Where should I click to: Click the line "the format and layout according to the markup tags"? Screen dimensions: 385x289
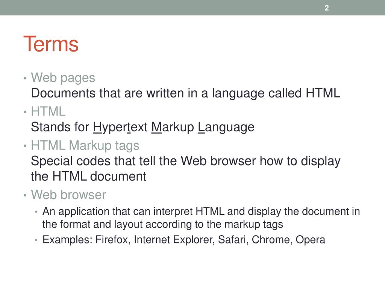162,224
